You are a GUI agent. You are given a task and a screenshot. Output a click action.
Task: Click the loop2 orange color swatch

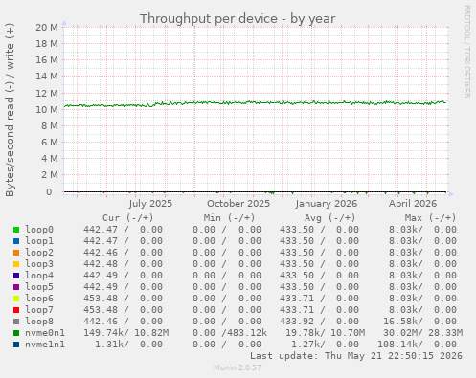[16, 253]
